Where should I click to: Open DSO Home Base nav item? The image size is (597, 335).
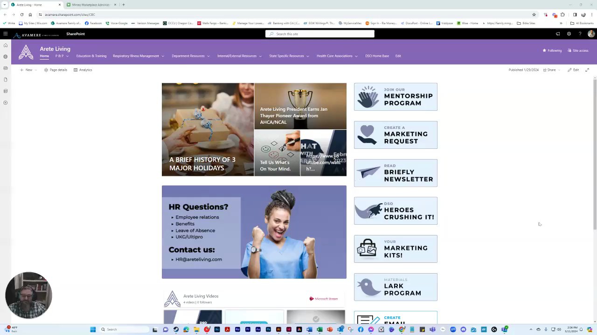click(377, 56)
